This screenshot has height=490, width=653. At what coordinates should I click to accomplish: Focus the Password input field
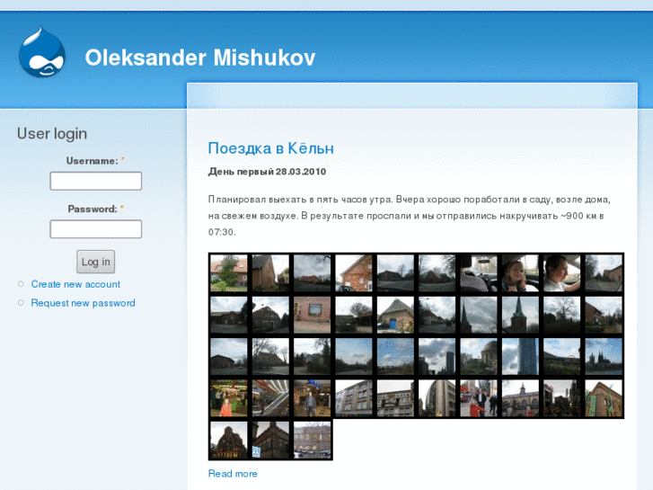pos(96,229)
